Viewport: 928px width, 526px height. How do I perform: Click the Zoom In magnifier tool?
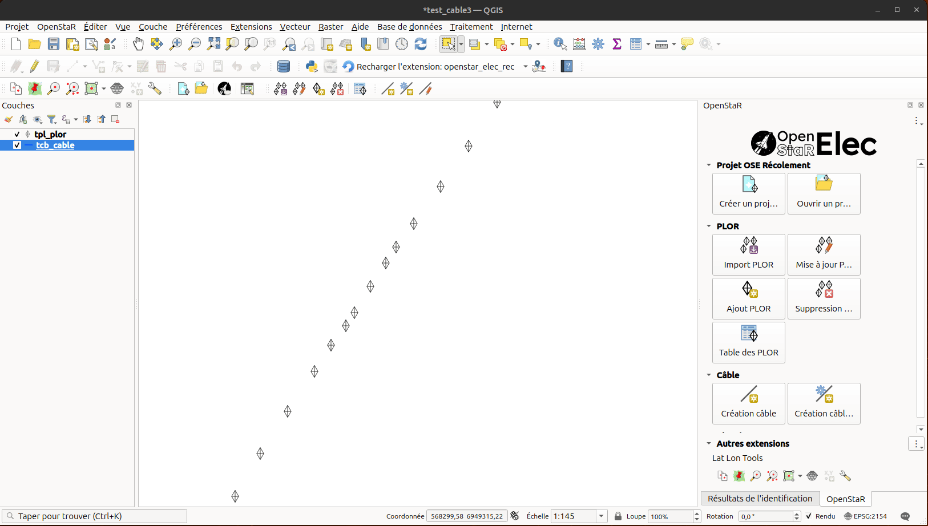pos(176,44)
